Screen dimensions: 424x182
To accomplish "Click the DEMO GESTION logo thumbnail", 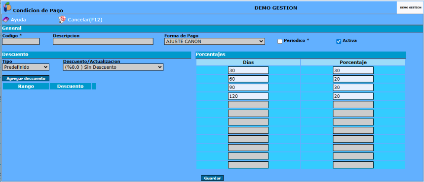I will pos(410,8).
